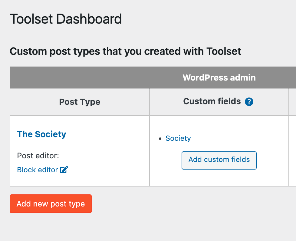This screenshot has width=296, height=241.
Task: Click Add custom fields button
Action: tap(219, 160)
